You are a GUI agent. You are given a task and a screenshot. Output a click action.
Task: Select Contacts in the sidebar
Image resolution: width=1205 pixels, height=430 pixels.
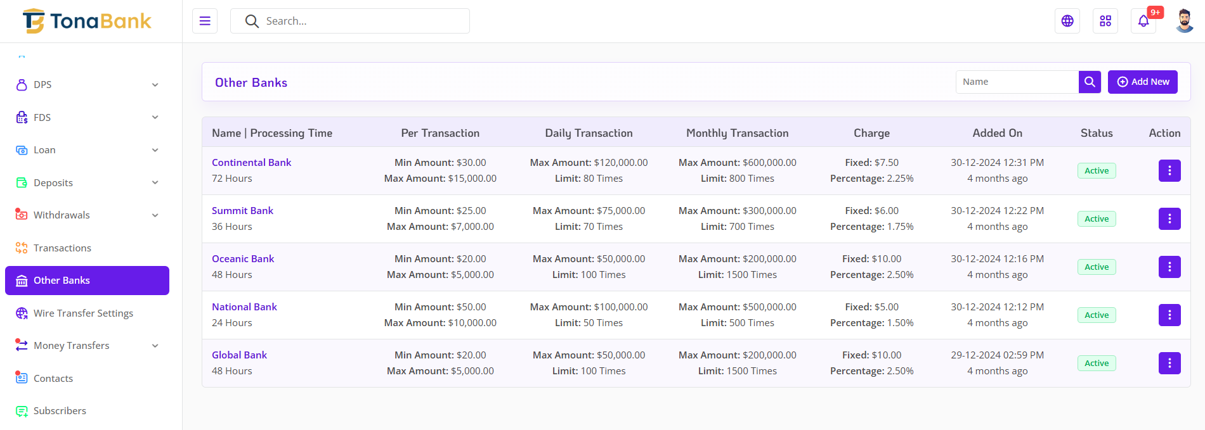pyautogui.click(x=53, y=379)
